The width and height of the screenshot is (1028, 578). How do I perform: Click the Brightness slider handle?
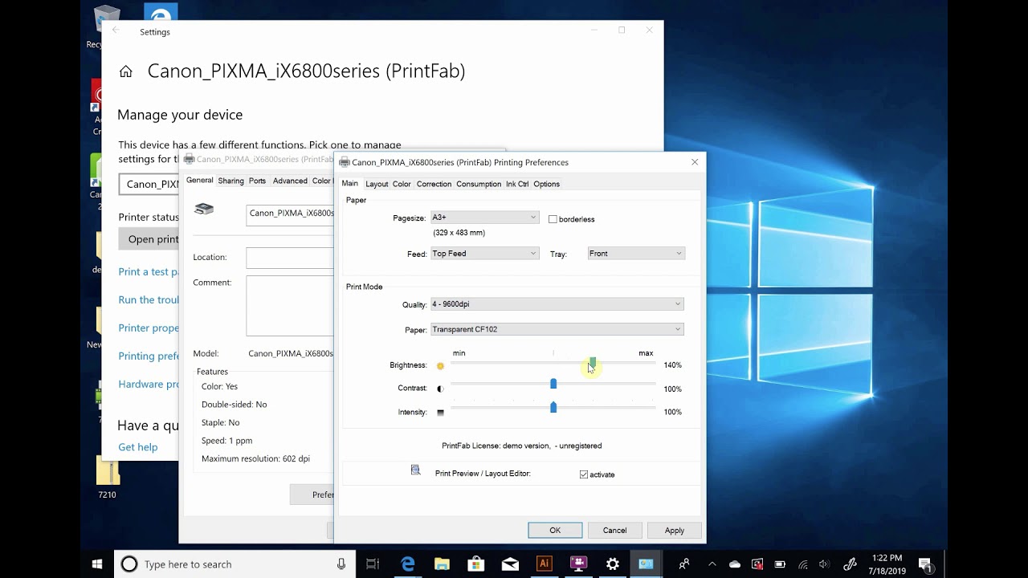[x=593, y=364]
